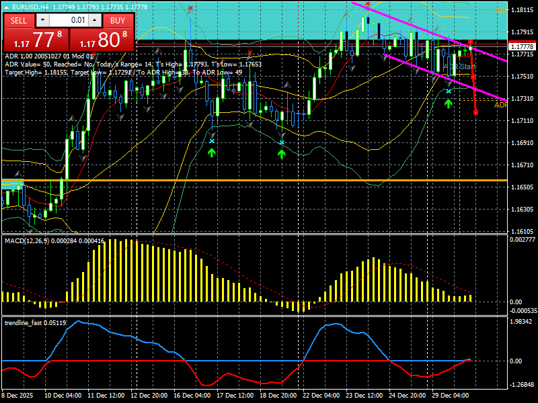Select the upper magenta channel line

point(429,32)
